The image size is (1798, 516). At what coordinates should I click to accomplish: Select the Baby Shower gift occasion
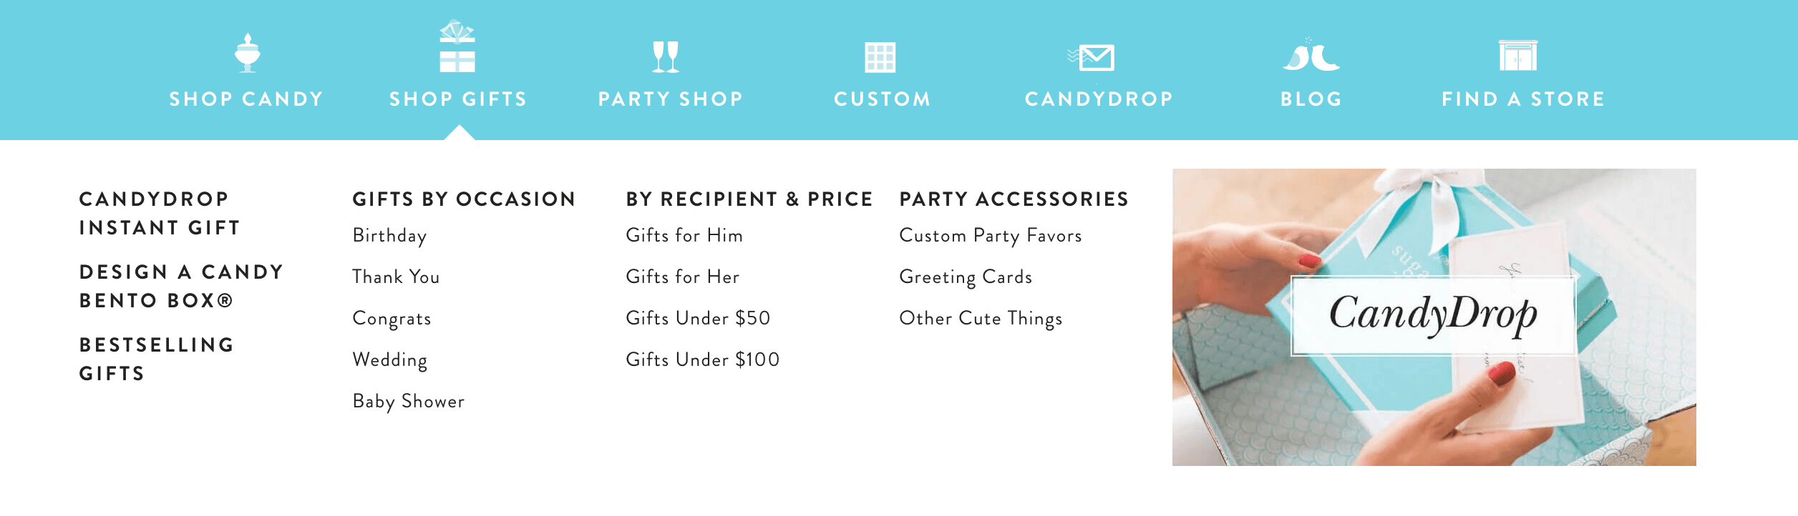409,402
